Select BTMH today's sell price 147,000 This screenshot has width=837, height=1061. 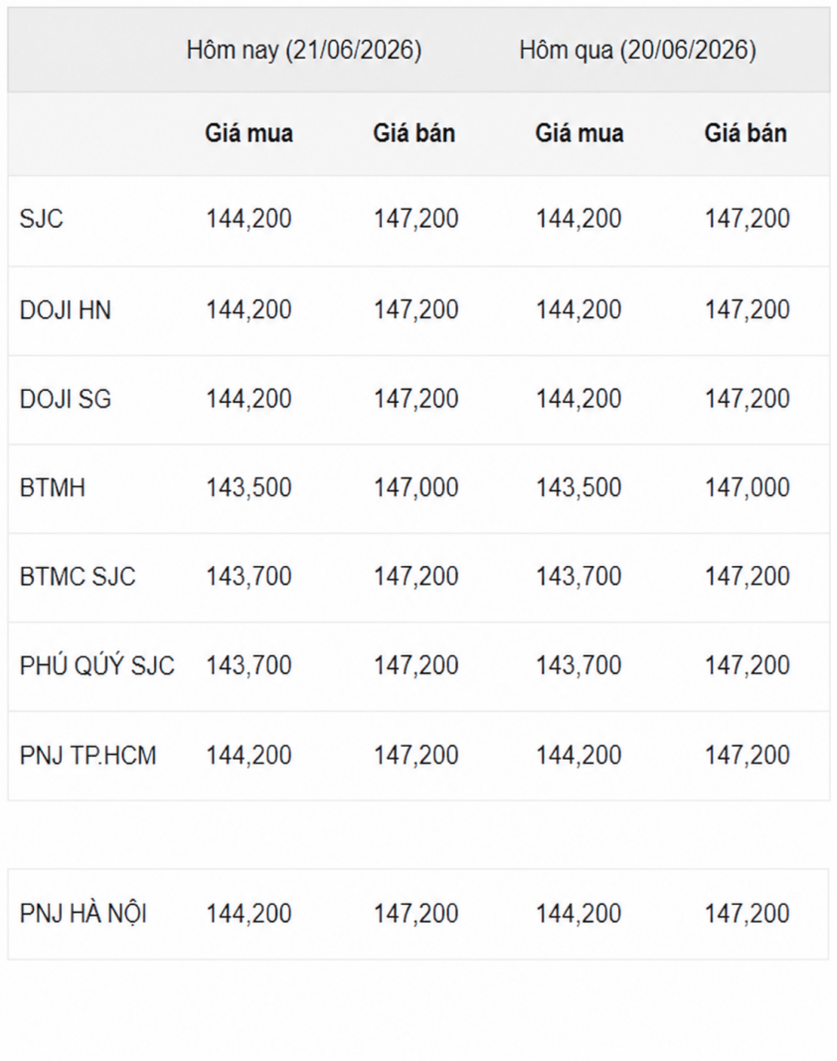point(417,488)
